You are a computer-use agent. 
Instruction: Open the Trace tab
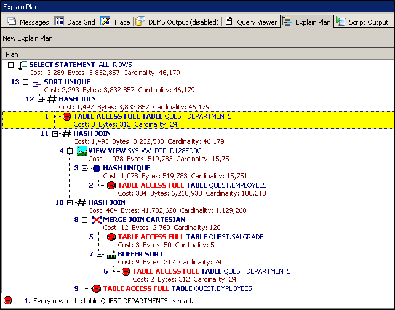point(115,22)
